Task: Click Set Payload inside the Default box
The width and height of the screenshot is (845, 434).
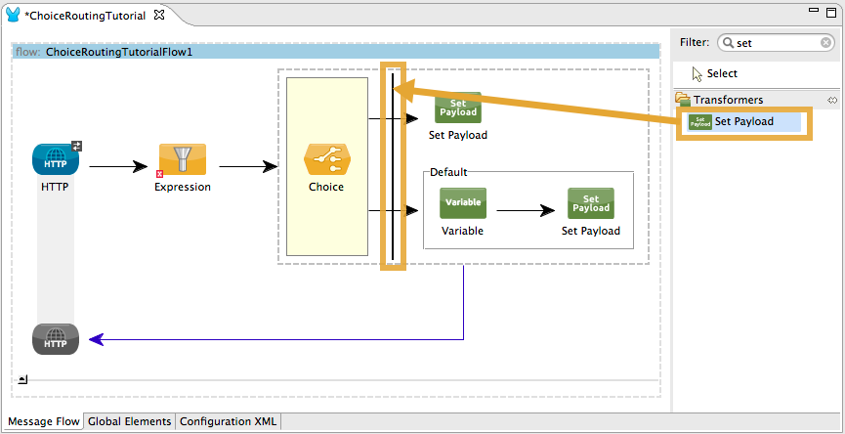Action: coord(590,202)
